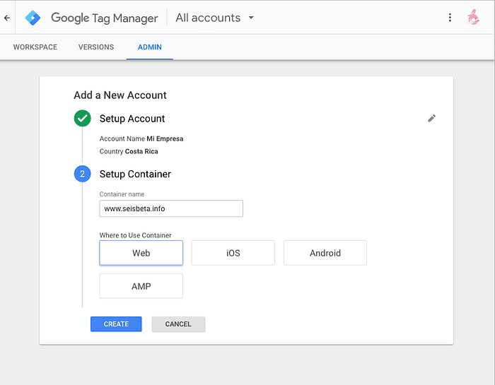The width and height of the screenshot is (495, 385).
Task: Switch to the Workspace tab
Action: tap(35, 47)
